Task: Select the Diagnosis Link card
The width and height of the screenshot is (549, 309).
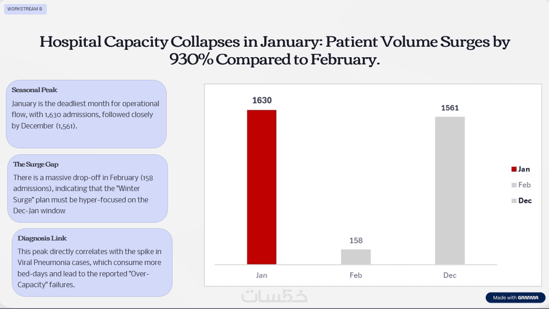Action: click(92, 262)
